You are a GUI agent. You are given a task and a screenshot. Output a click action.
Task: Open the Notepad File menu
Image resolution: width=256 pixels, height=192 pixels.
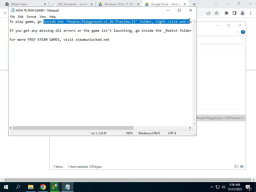(12, 17)
